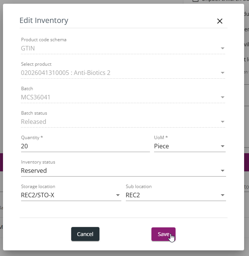
Task: Change the Inventory status Reserved field
Action: pos(123,171)
